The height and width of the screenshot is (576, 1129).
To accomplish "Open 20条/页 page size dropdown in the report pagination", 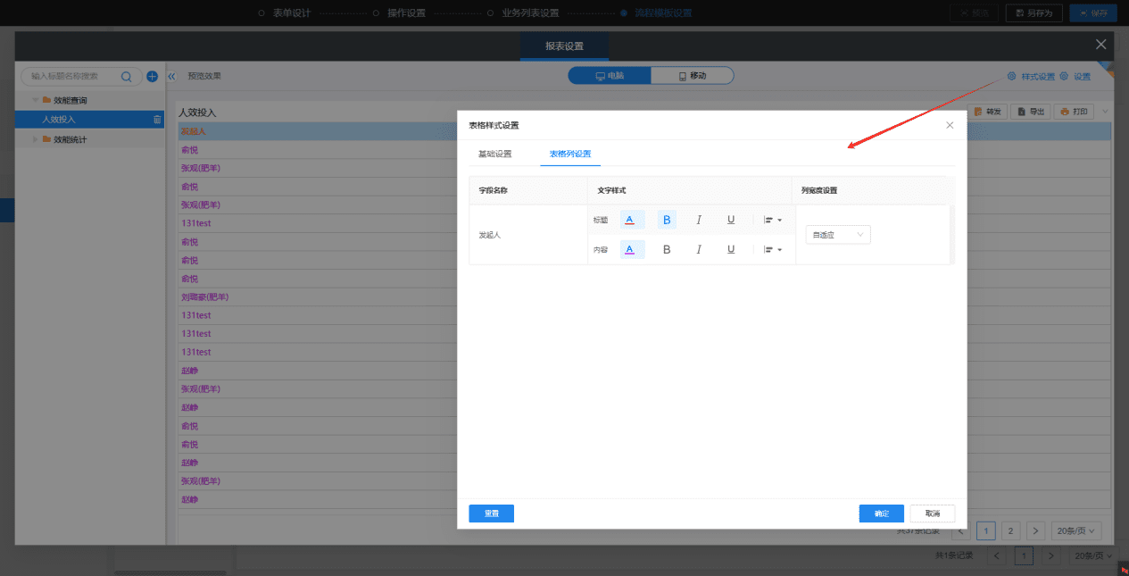I will coord(1076,530).
